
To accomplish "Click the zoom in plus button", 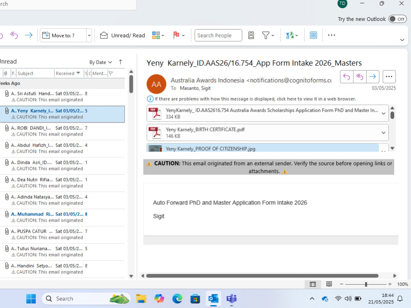I will click(390, 284).
